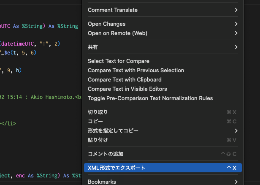
Task: Expand the 形式を指定してコピー submenu arrow
Action: pos(236,131)
